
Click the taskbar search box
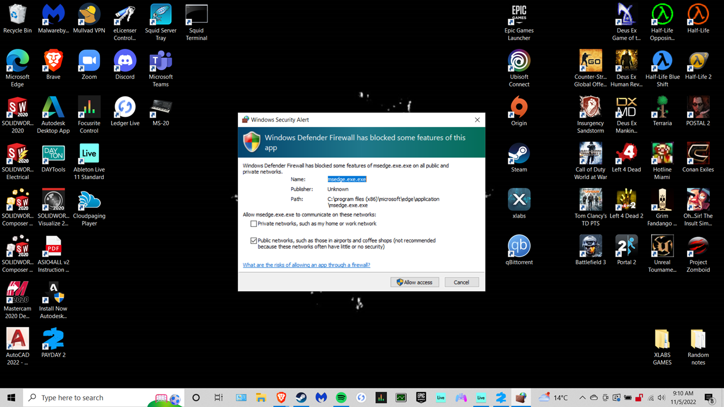click(92, 398)
